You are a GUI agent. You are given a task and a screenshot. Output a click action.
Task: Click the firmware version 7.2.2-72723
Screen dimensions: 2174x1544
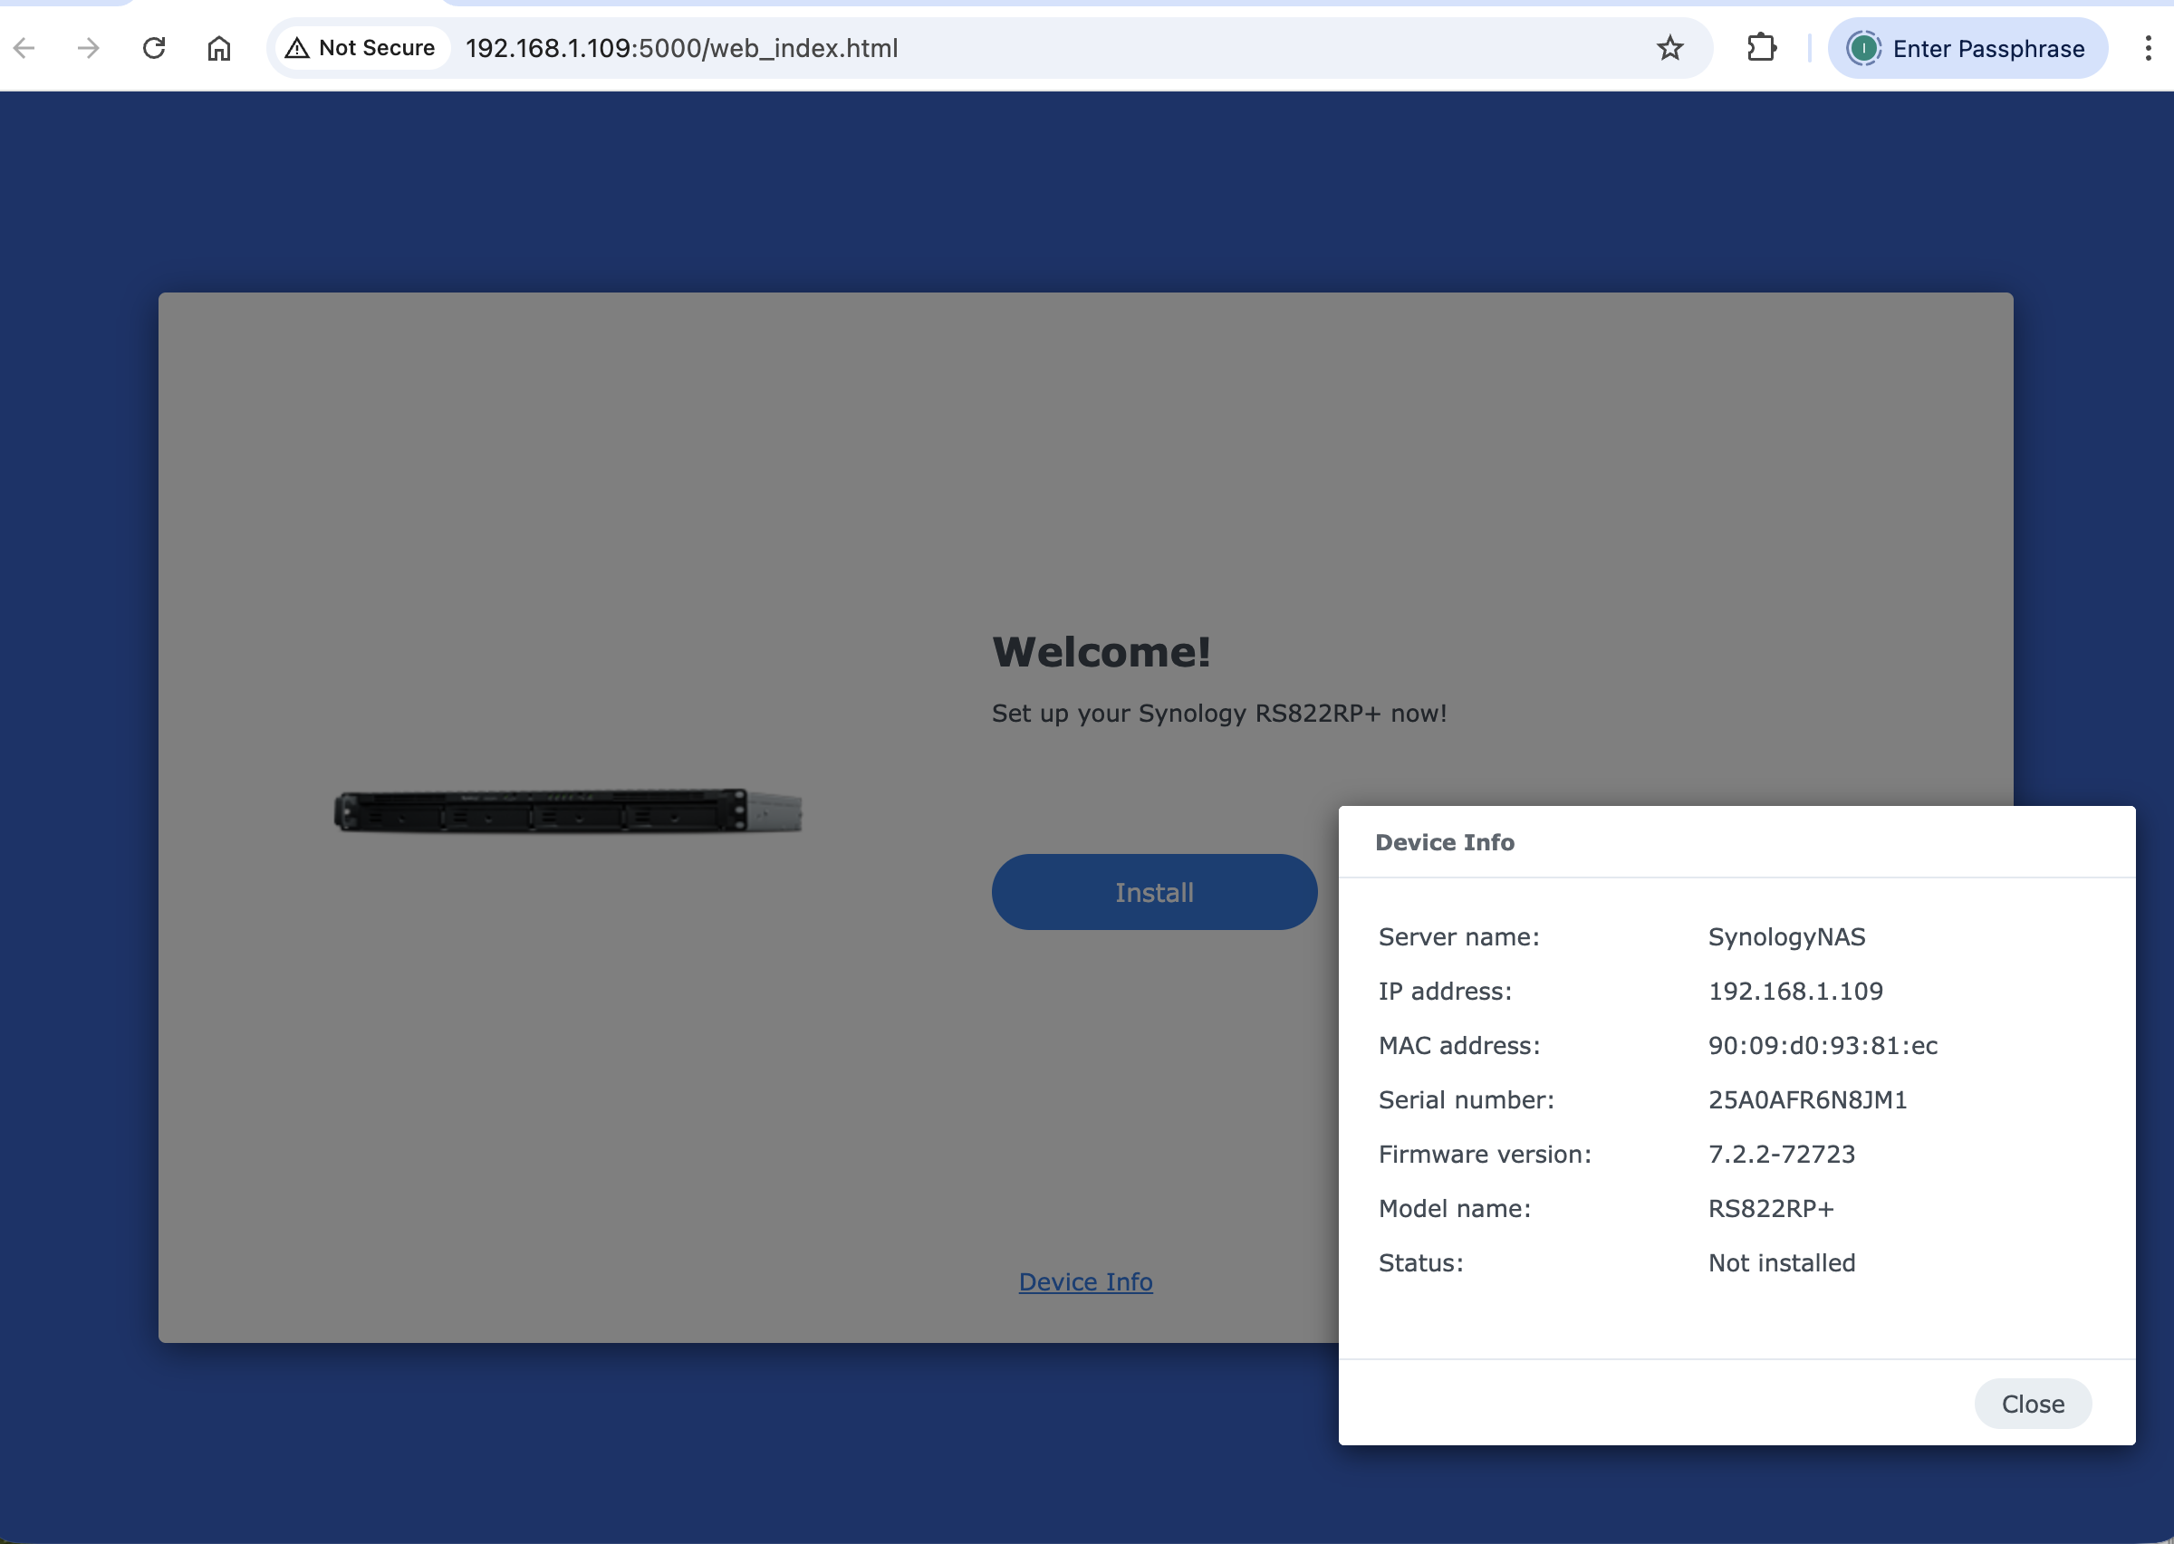1781,1155
